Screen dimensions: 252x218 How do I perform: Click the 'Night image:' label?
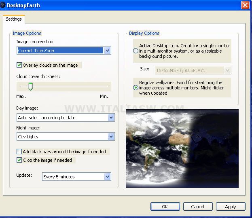(28, 128)
